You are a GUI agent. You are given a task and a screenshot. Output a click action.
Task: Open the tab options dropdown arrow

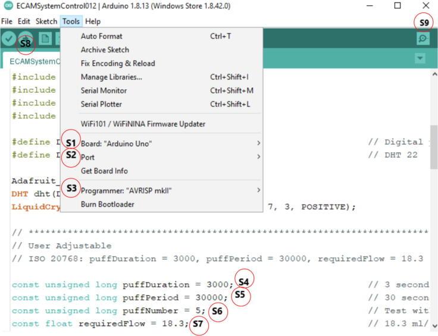tap(421, 58)
